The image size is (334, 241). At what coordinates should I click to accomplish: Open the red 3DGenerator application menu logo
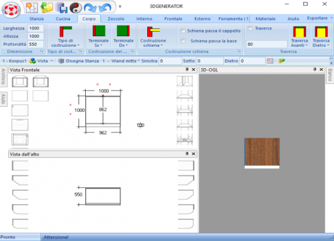11,10
